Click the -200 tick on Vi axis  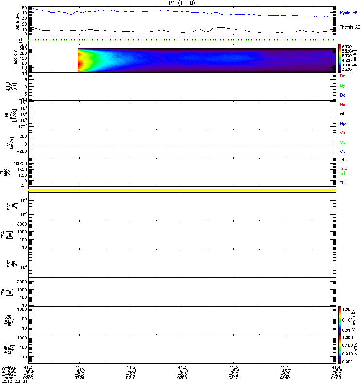coord(21,151)
